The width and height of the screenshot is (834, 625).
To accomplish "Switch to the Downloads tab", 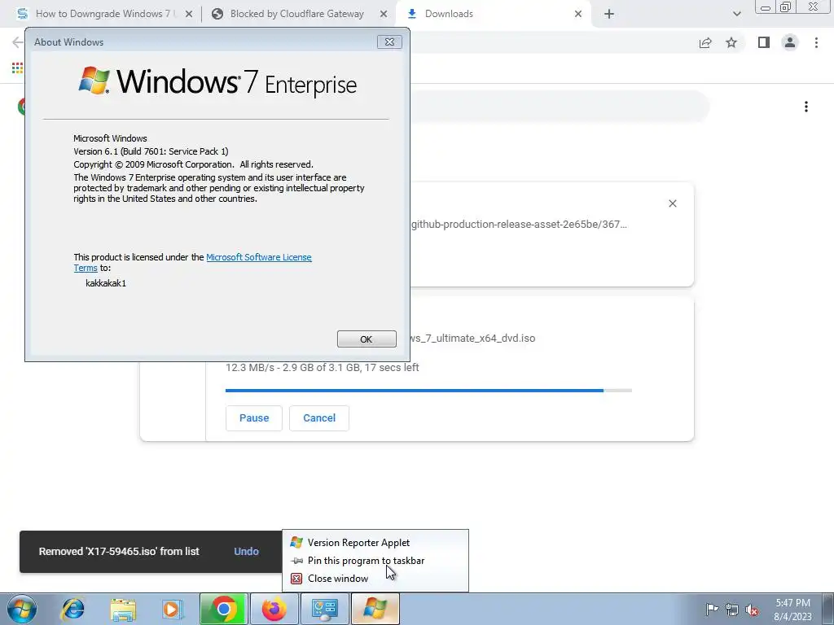I will 494,14.
